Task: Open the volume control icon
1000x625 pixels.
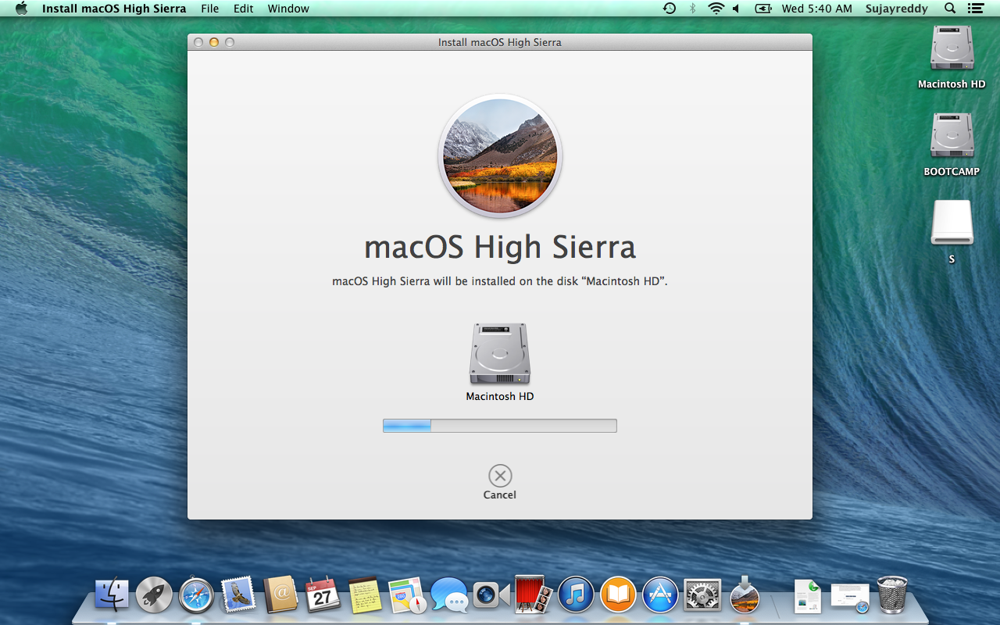Action: click(x=736, y=9)
